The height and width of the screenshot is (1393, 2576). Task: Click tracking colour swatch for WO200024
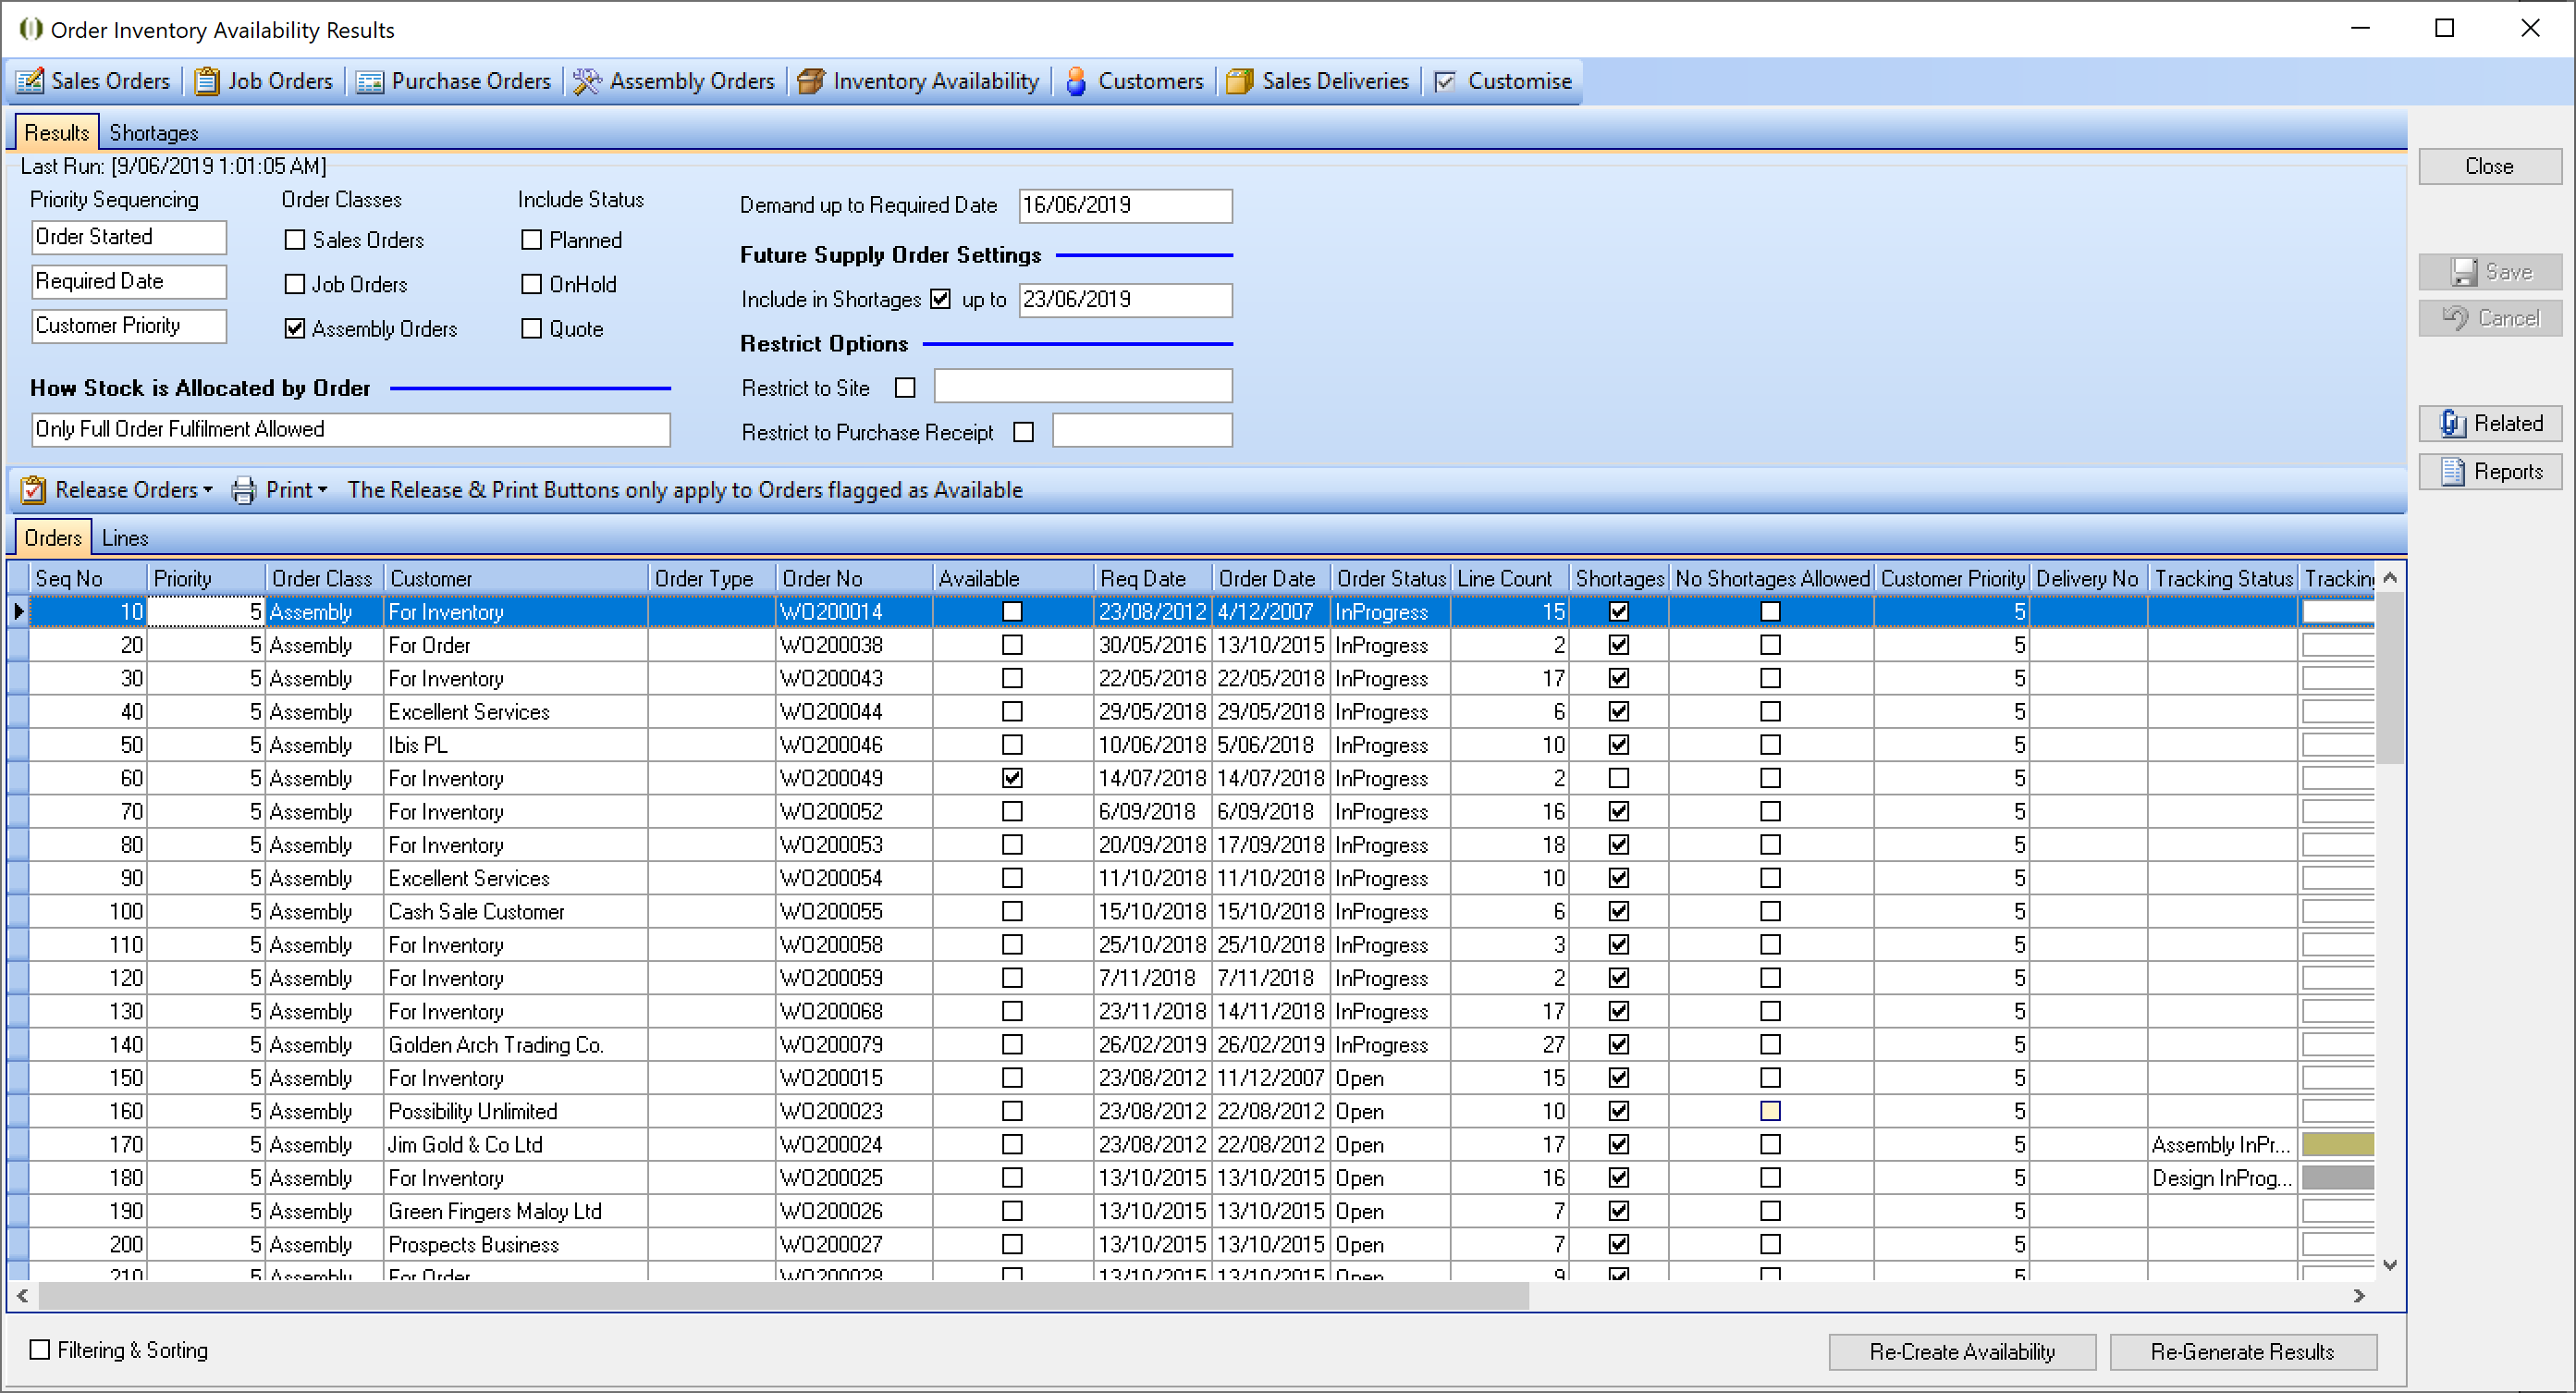2337,1145
